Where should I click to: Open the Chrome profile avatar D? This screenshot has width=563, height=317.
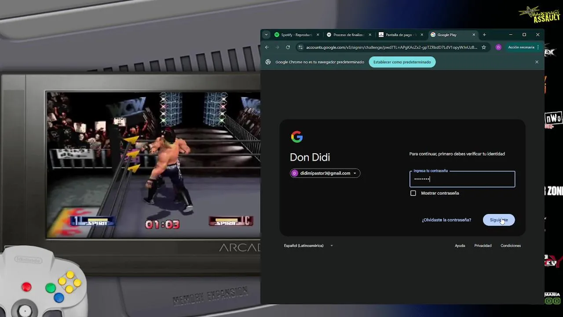pos(498,47)
